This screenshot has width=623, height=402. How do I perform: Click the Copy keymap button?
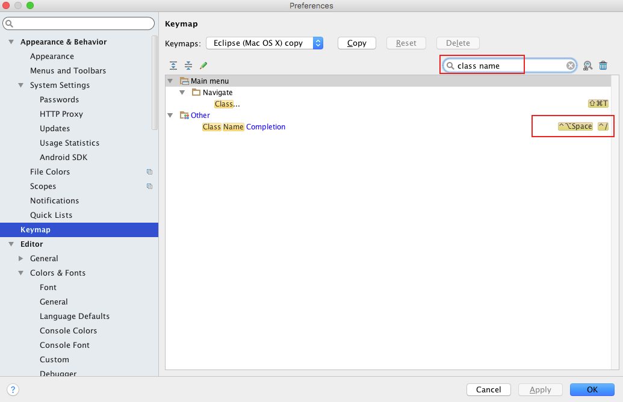click(x=357, y=43)
